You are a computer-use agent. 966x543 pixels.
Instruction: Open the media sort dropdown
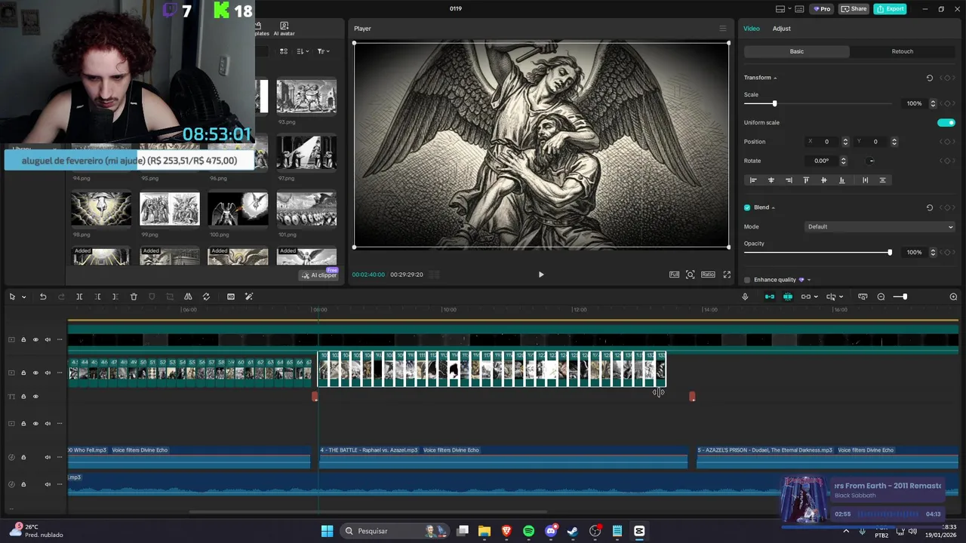303,51
